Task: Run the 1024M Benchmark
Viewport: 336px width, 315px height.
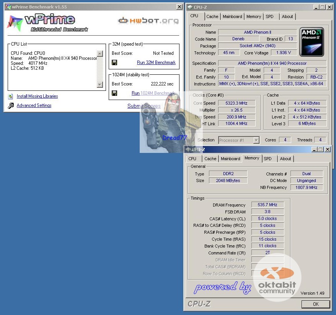Action: pos(153,93)
